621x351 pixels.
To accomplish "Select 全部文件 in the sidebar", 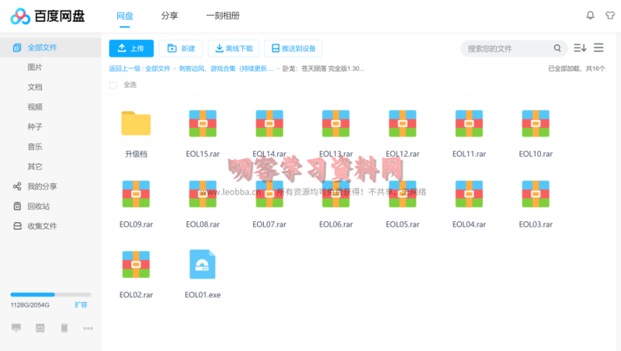I will tap(50, 47).
